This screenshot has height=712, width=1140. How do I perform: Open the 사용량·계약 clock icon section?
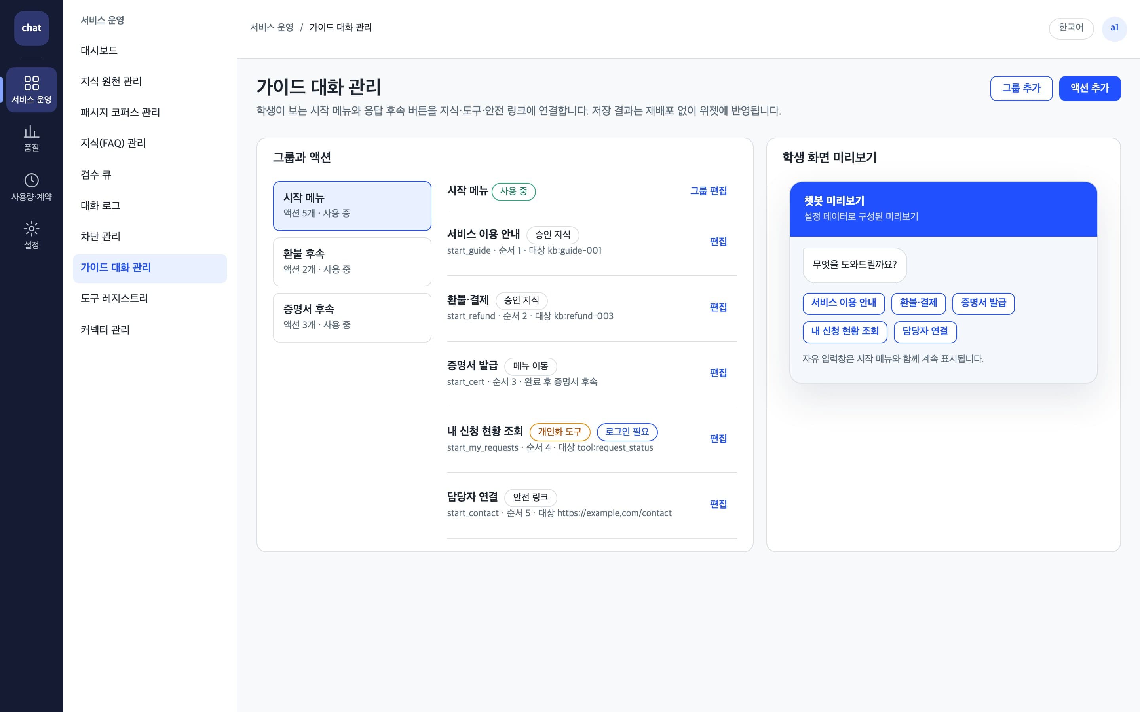[x=32, y=187]
